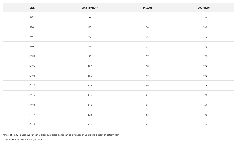238x145 pixels.
Task: Click the SIZE column header
Action: click(x=32, y=8)
